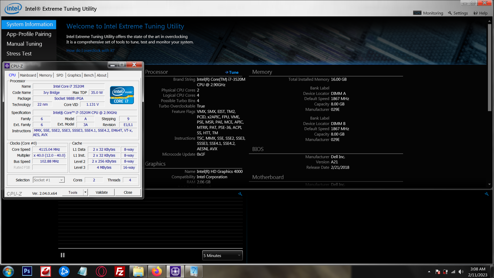Screen dimensions: 494x278
Task: Click 'How do I overclock with it?' link
Action: pos(90,50)
